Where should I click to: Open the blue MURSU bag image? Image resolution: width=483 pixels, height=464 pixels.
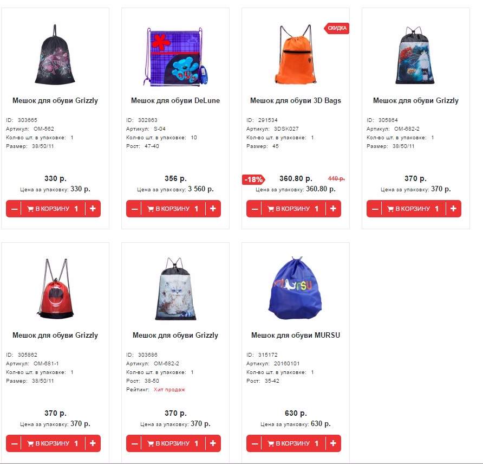coord(295,288)
